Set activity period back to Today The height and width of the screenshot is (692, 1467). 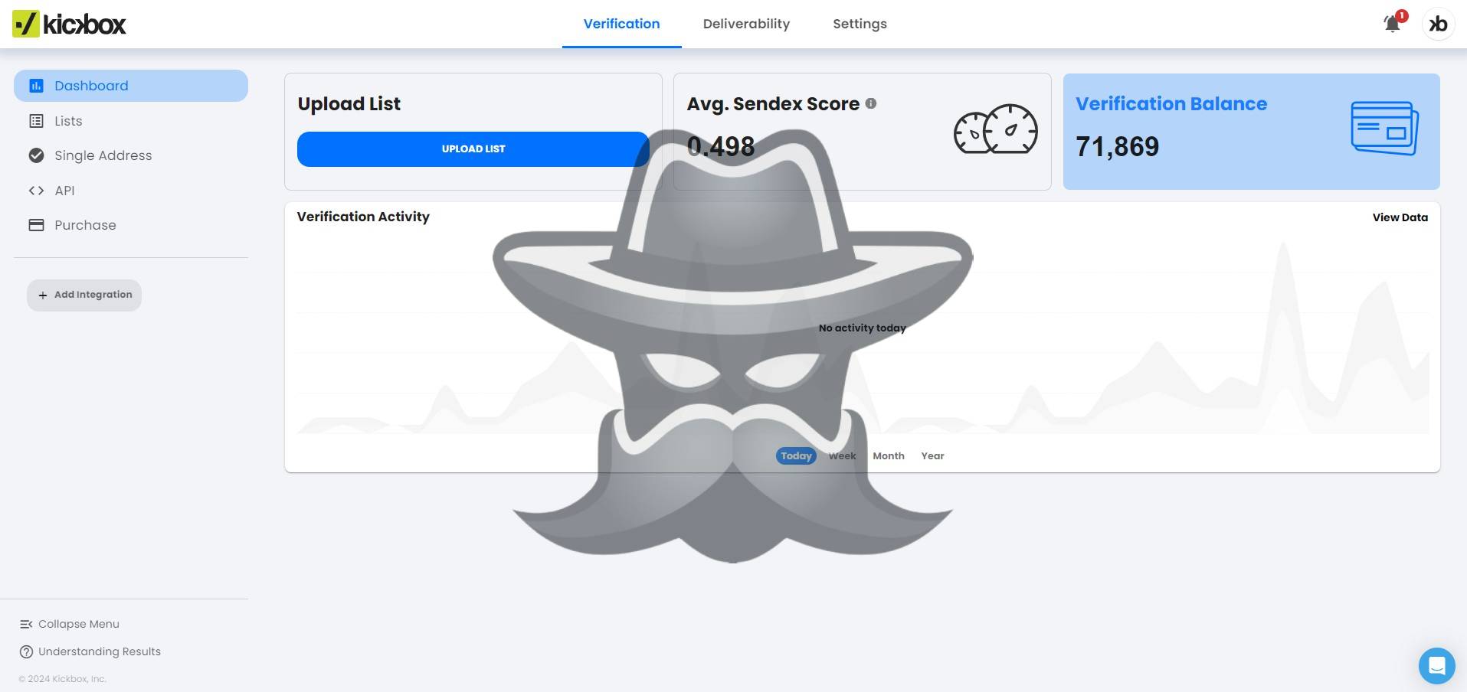[795, 455]
